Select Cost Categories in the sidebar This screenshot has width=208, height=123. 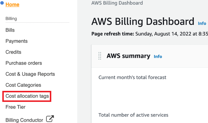[23, 85]
